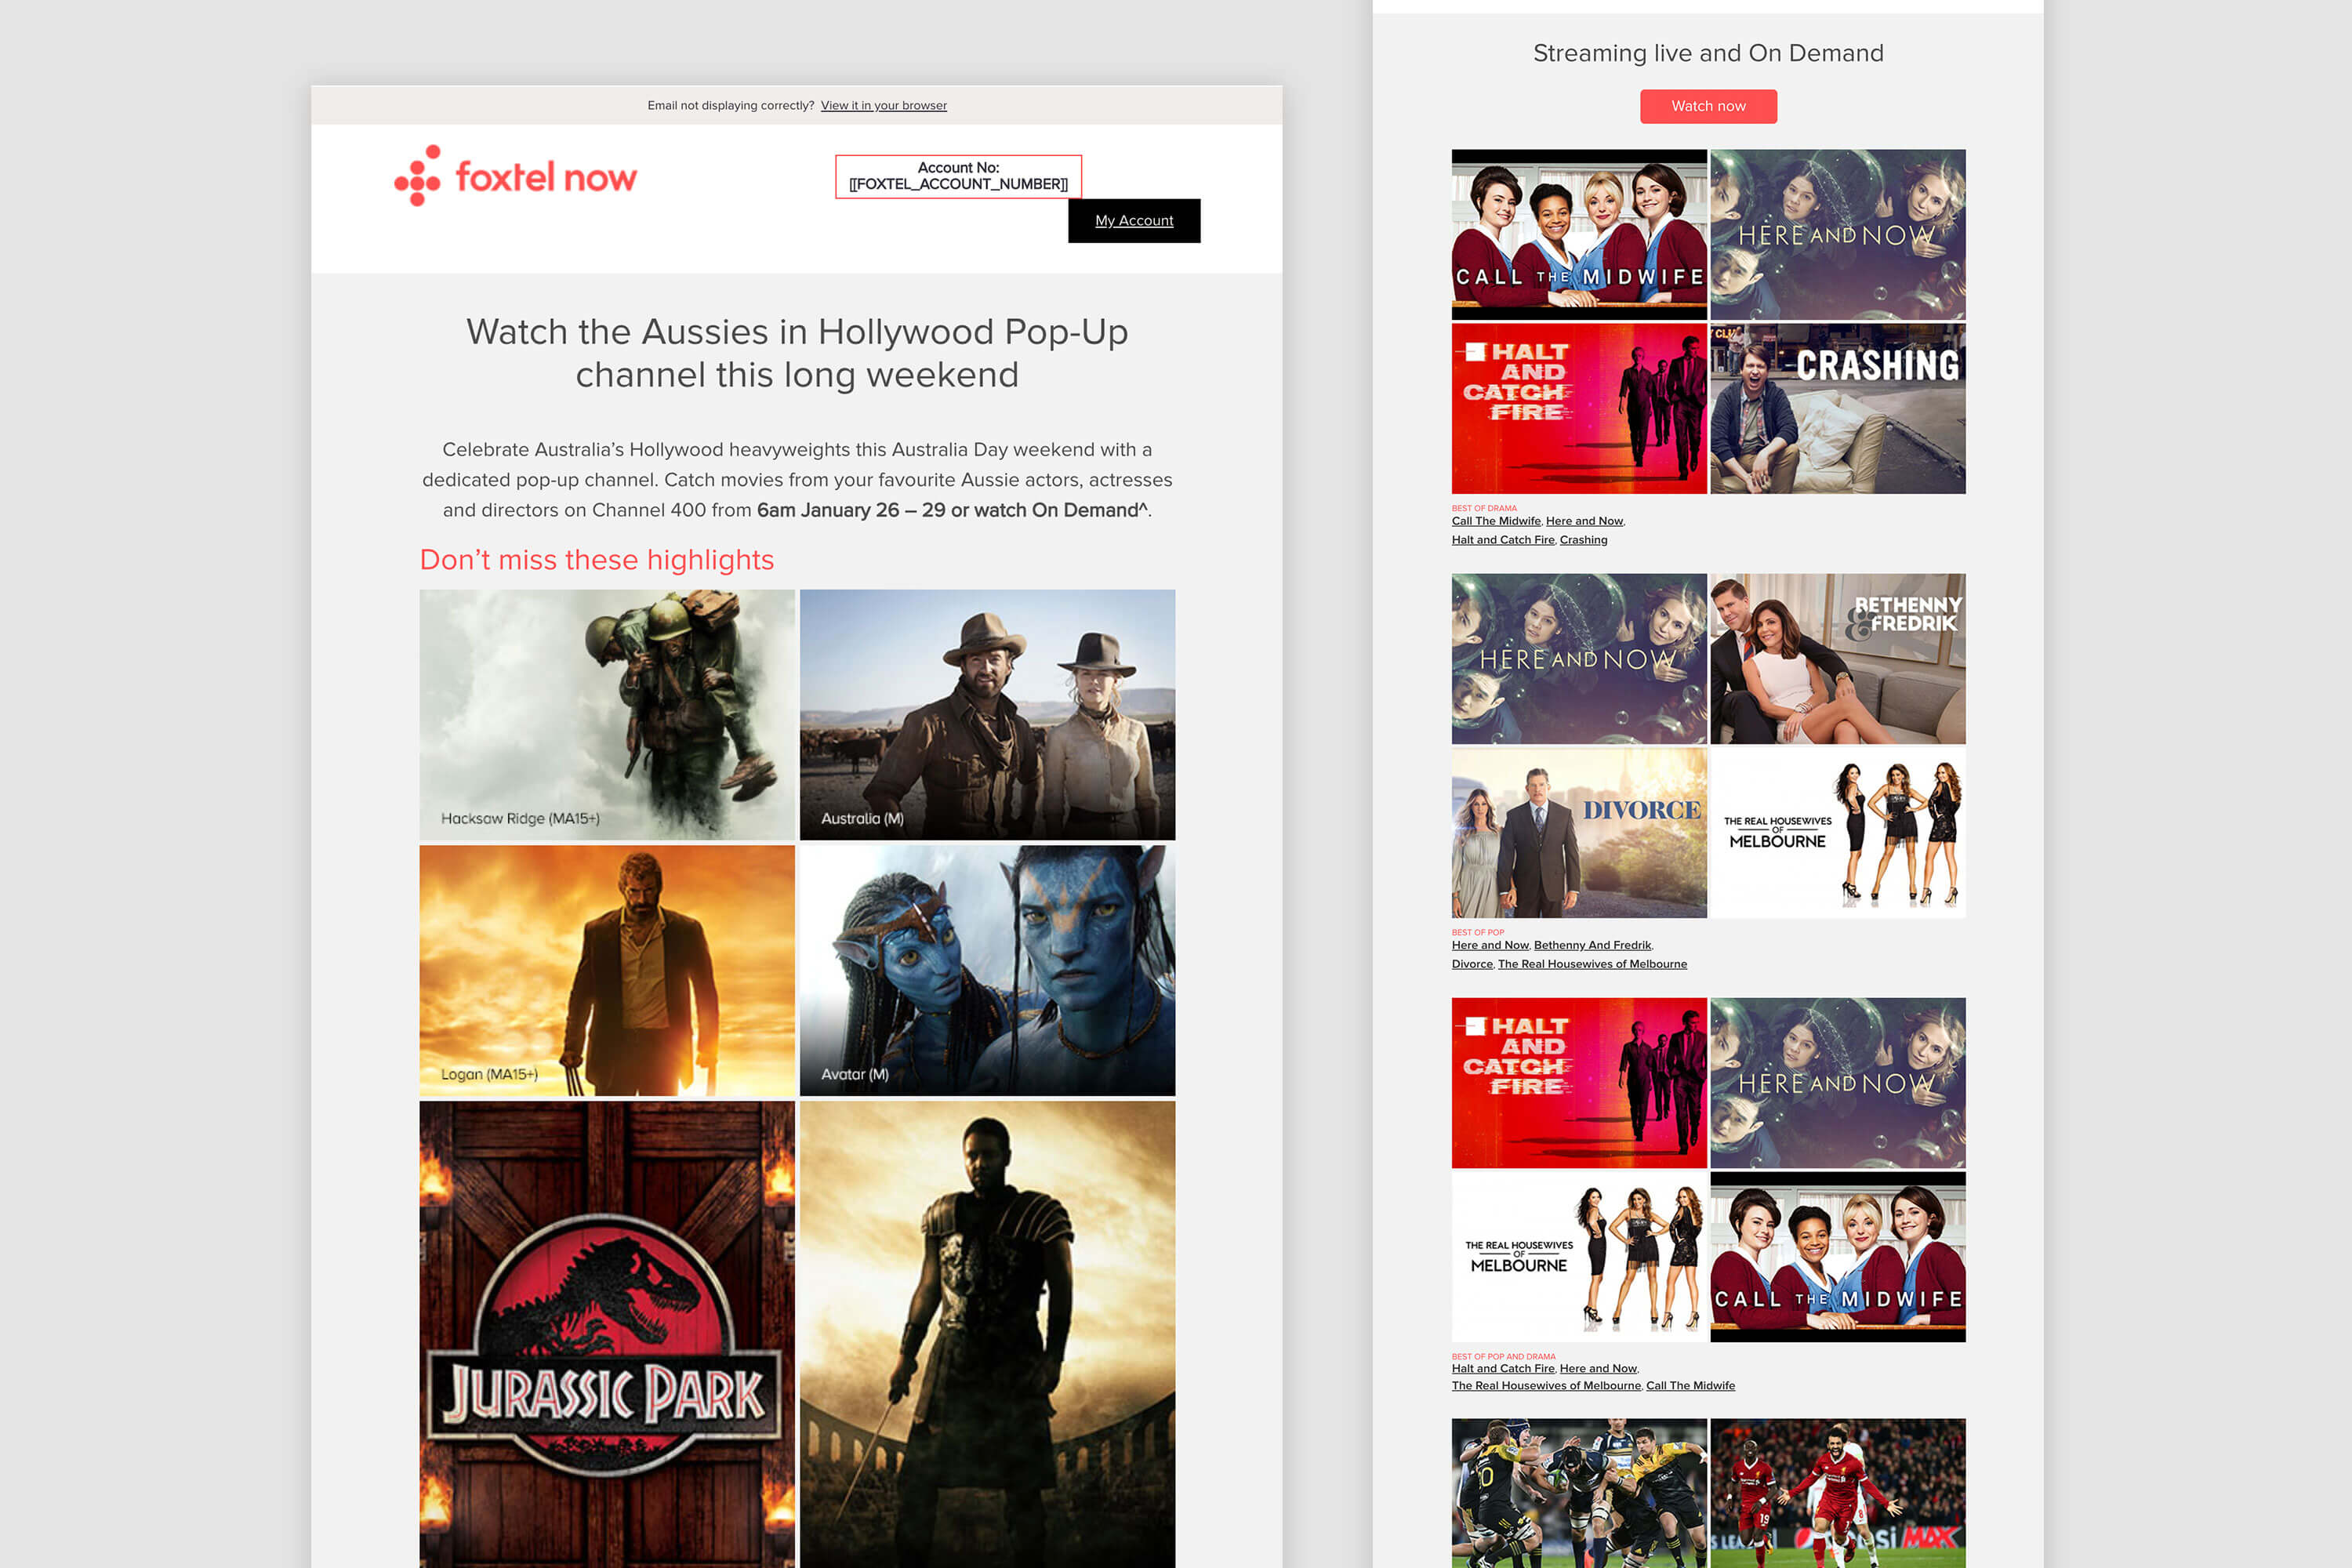This screenshot has height=1568, width=2352.
Task: Click the 'BEST OF DRAMA' label
Action: coord(1484,508)
